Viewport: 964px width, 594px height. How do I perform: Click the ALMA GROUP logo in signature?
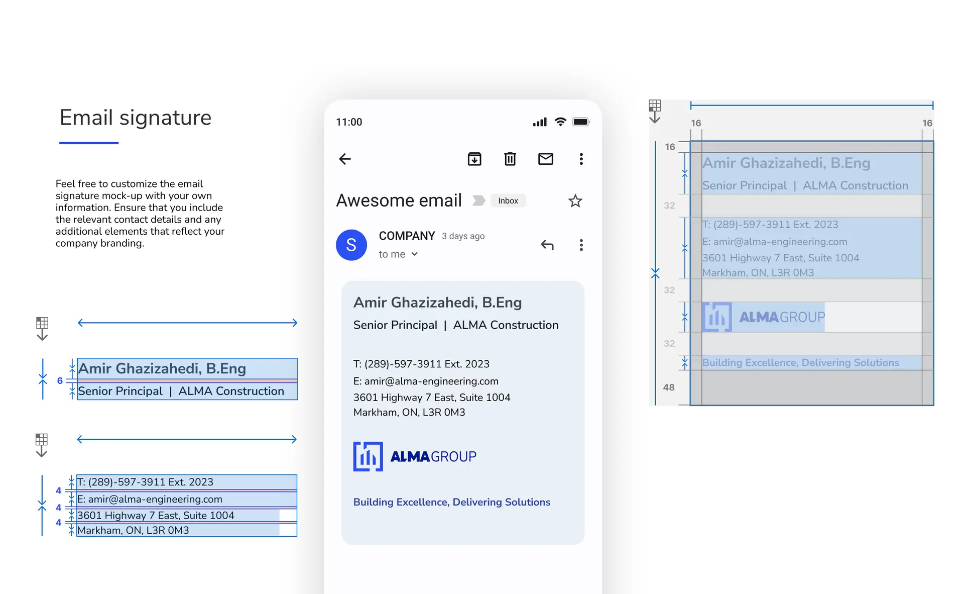(x=415, y=456)
